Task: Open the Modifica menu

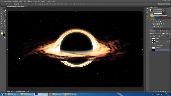Action: (x=9, y=1)
